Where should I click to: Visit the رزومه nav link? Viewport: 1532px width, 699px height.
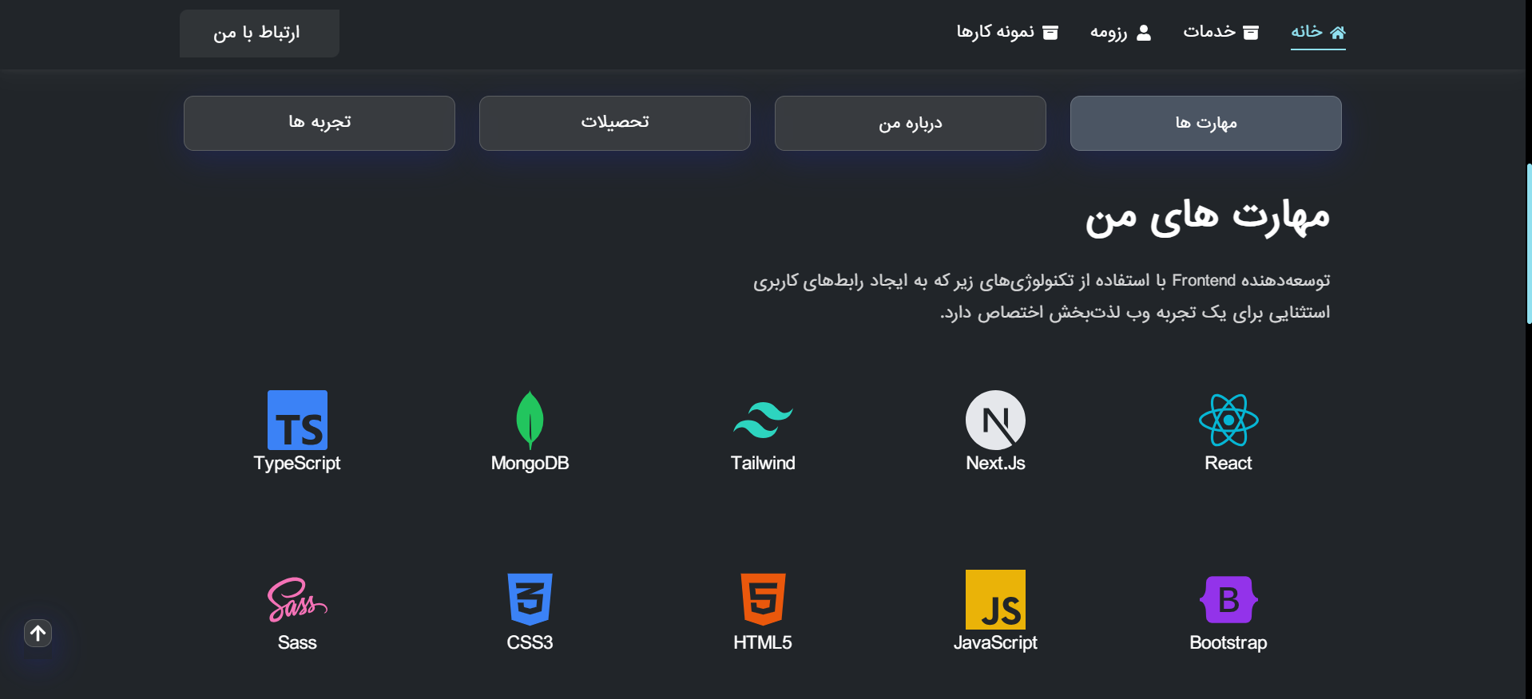point(1121,32)
